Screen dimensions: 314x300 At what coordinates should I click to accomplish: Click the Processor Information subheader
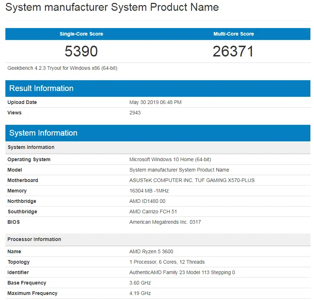tap(158, 240)
